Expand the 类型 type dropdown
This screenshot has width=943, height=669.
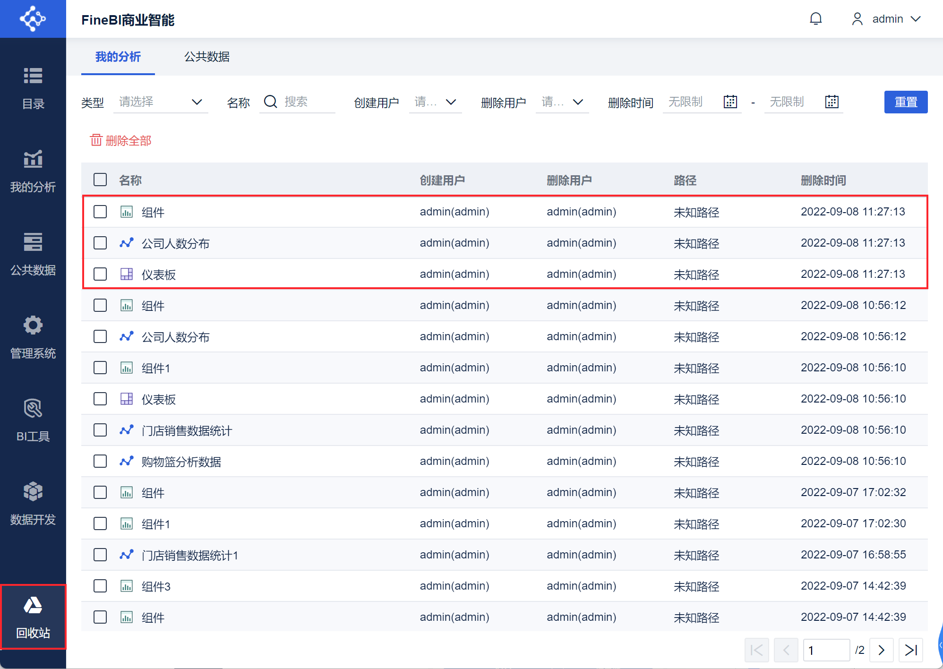161,102
